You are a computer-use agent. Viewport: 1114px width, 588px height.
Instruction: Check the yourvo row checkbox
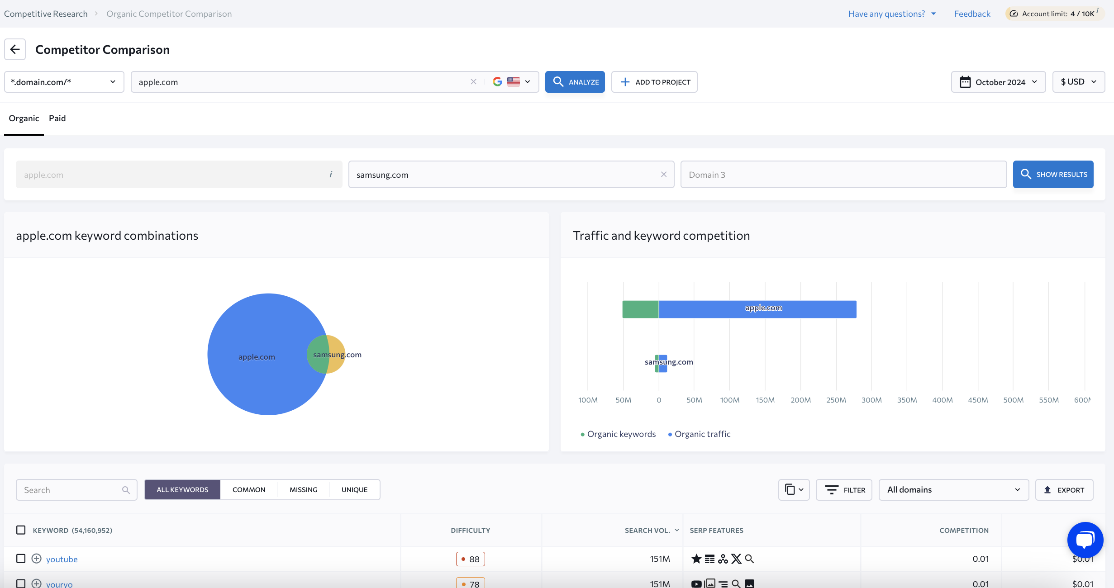tap(21, 583)
